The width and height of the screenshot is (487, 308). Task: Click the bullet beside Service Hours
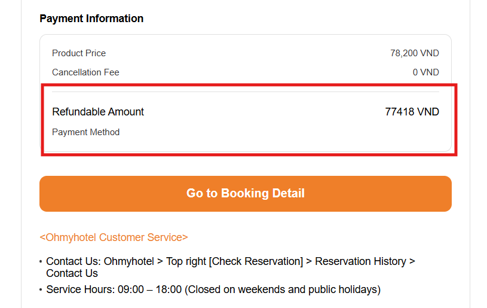[x=41, y=290]
